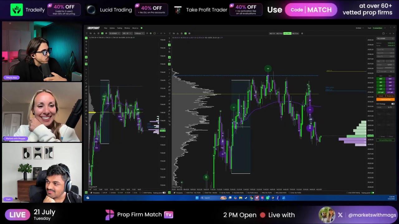Toggle right chart Trading panel switch
This screenshot has height=224, width=399.
click(373, 193)
